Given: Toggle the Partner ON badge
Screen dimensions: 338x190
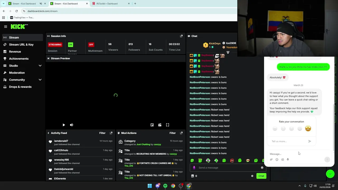Looking at the screenshot, I should tap(71, 45).
